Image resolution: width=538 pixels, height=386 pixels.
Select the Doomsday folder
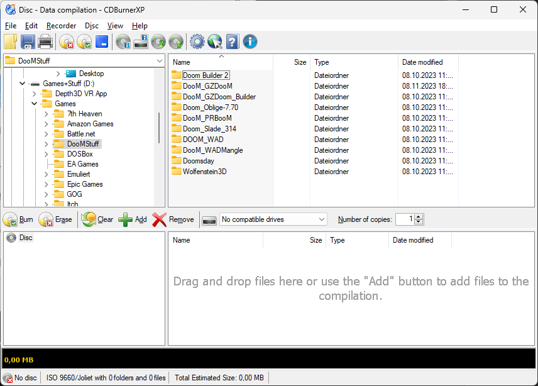click(x=199, y=160)
